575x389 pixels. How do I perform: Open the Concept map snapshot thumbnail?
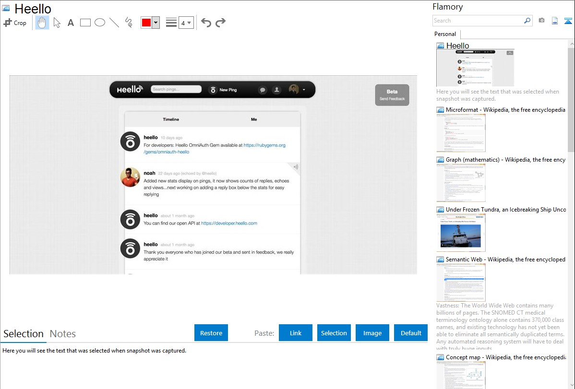(461, 375)
